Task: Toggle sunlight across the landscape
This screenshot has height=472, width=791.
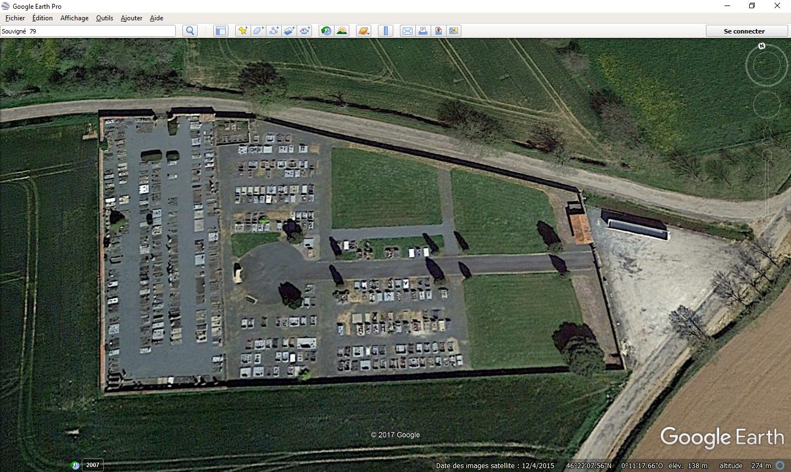Action: click(x=342, y=31)
